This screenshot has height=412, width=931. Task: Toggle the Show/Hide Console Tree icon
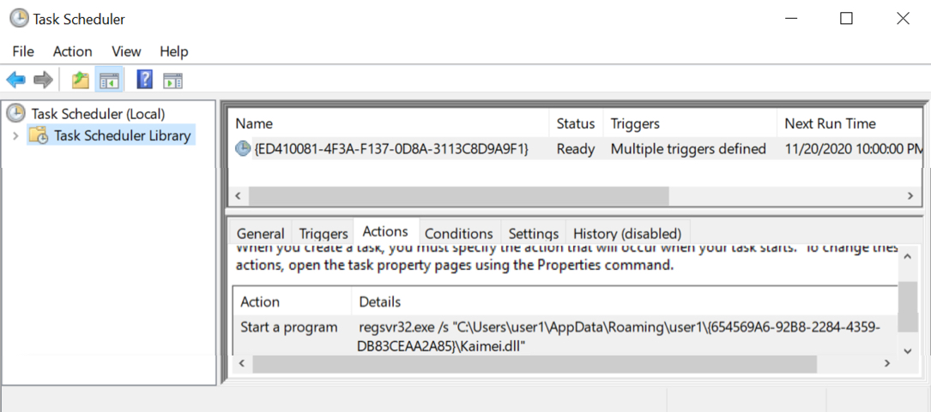point(109,80)
